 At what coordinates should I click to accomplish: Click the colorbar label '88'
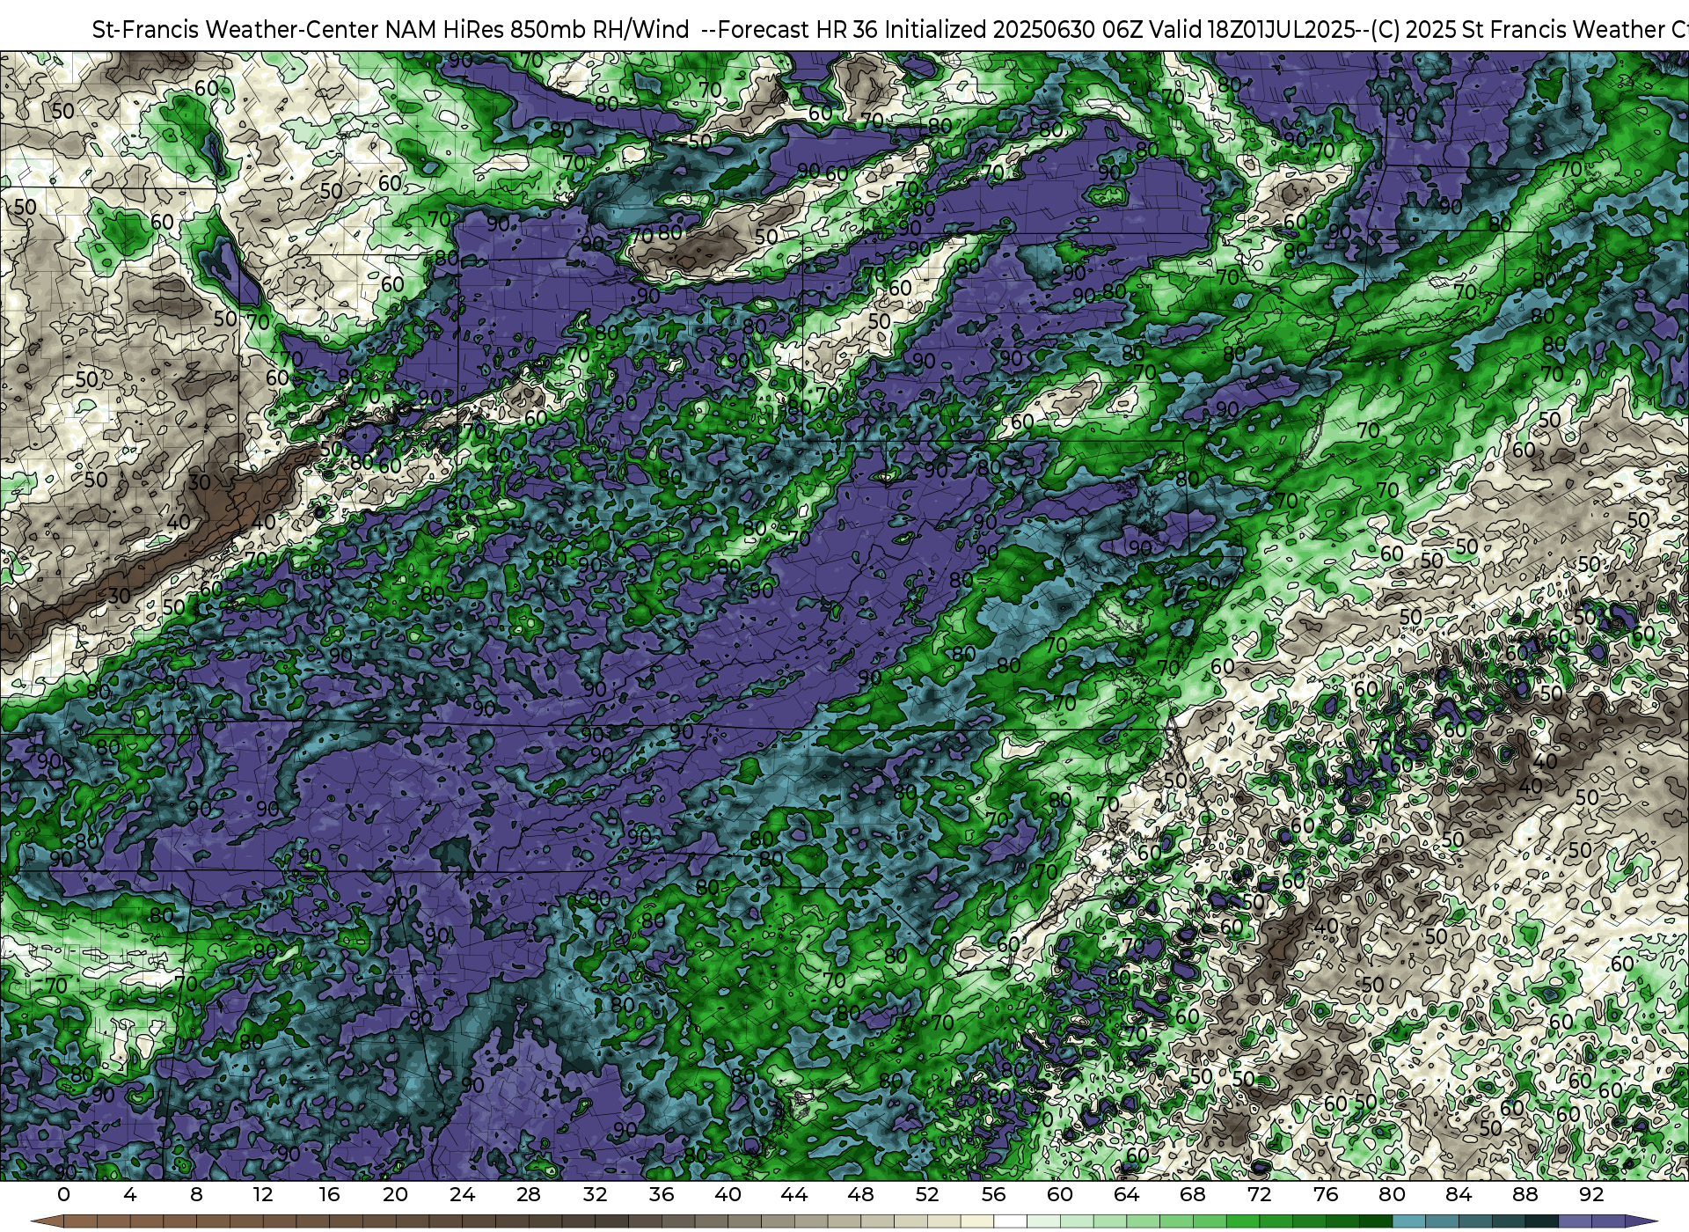[1524, 1194]
